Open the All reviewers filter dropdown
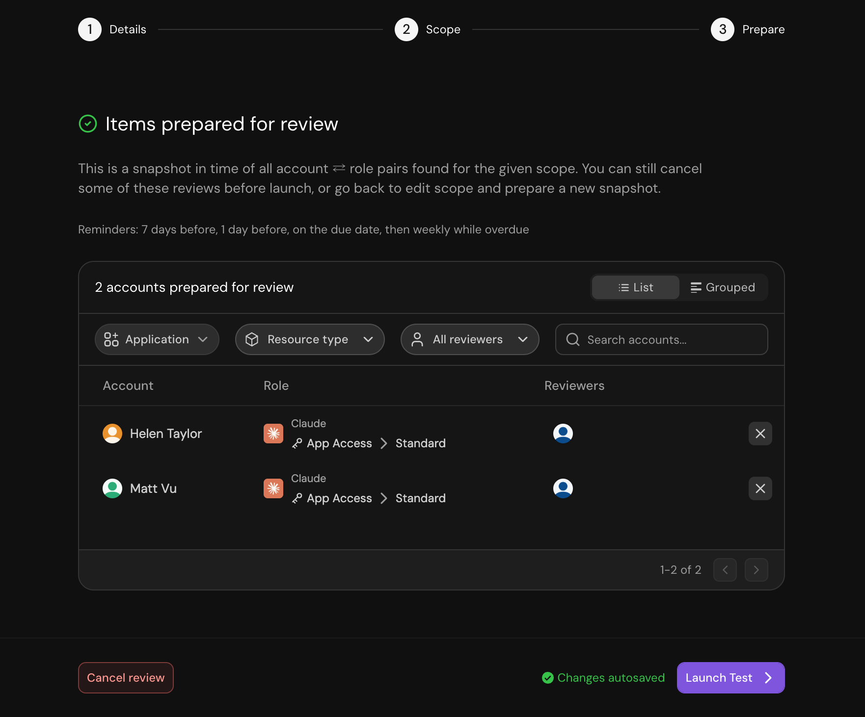The width and height of the screenshot is (865, 717). click(470, 339)
